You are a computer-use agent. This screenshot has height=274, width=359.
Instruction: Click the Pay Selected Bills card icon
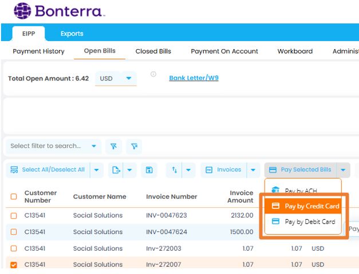(x=273, y=170)
